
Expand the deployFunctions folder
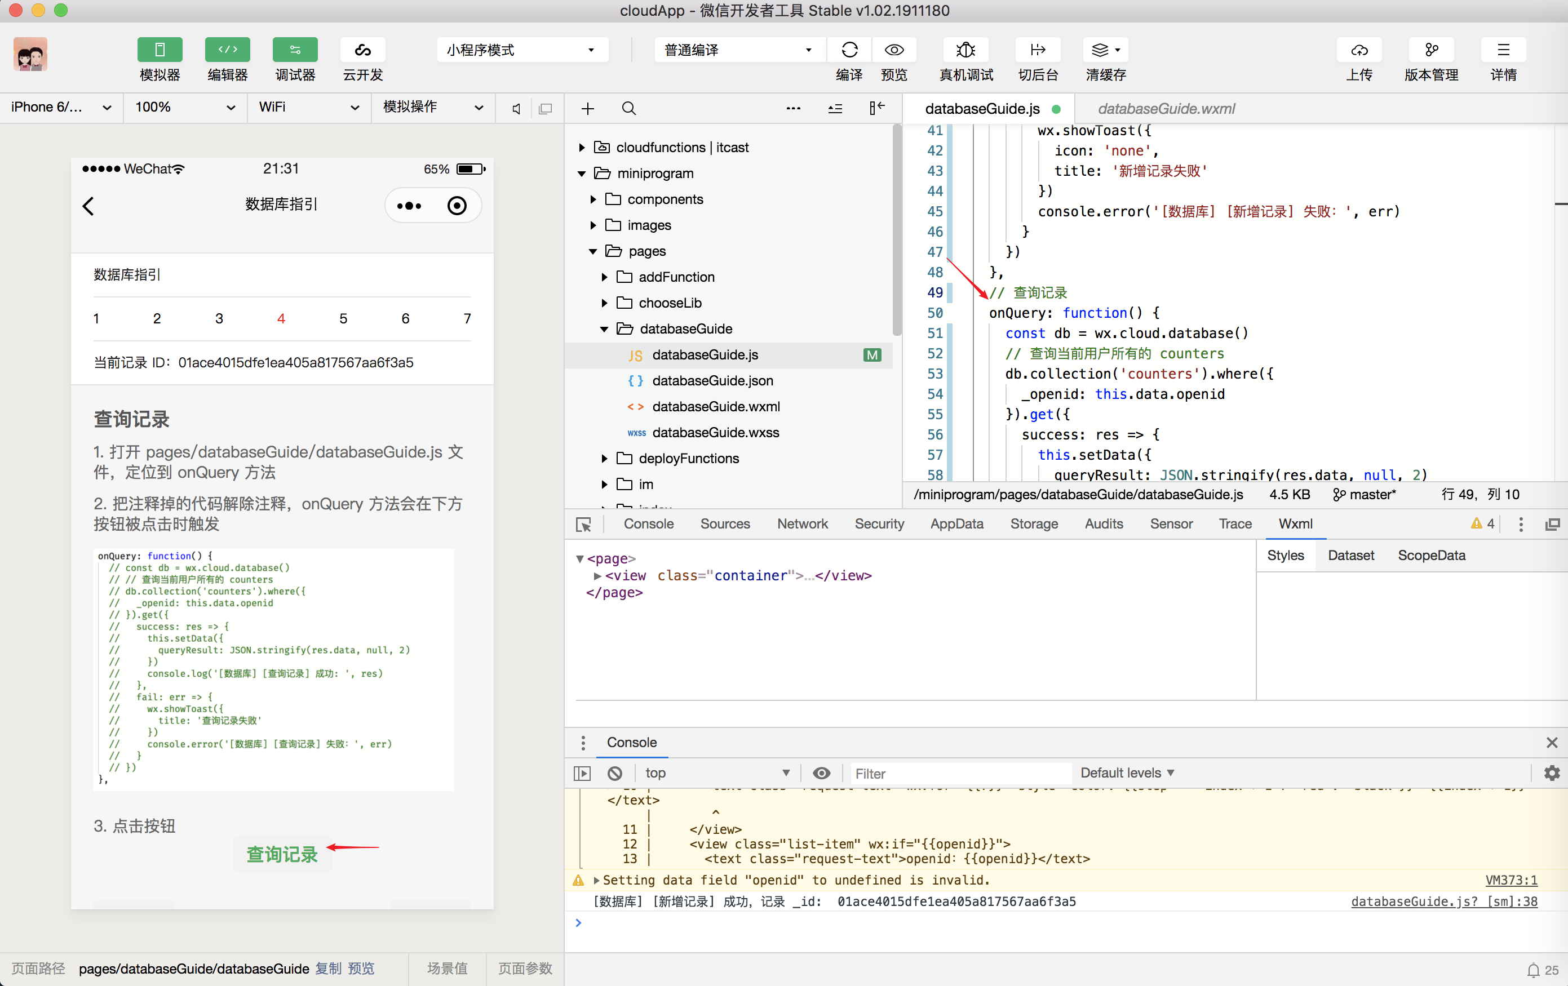point(604,459)
